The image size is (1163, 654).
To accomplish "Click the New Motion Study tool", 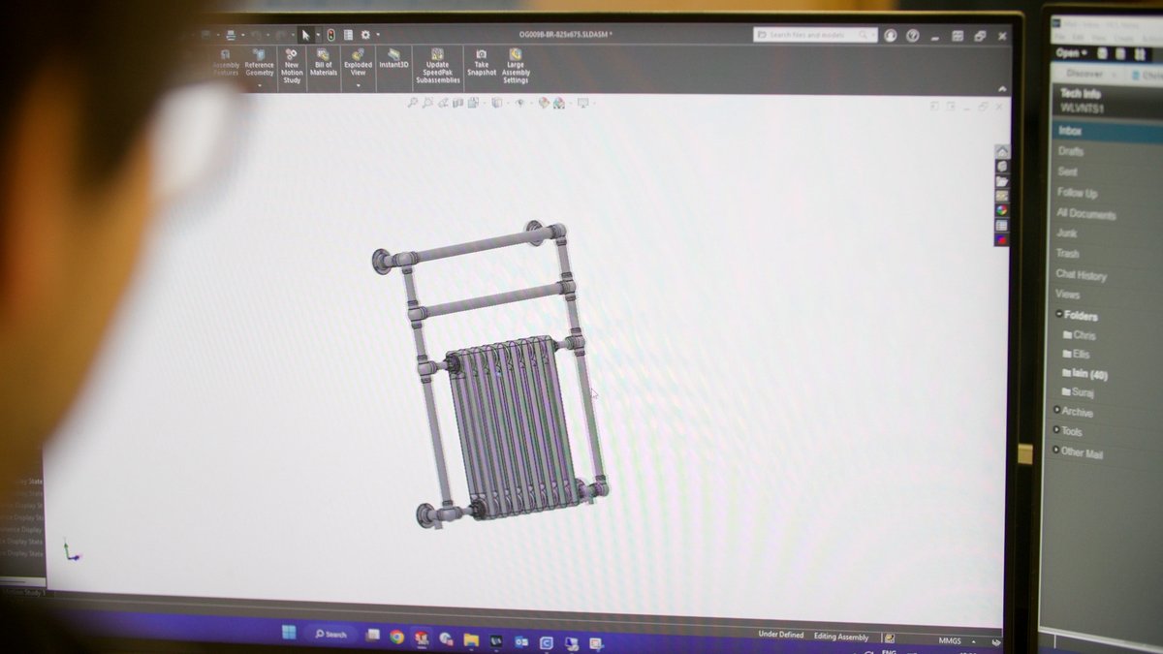I will [x=292, y=63].
